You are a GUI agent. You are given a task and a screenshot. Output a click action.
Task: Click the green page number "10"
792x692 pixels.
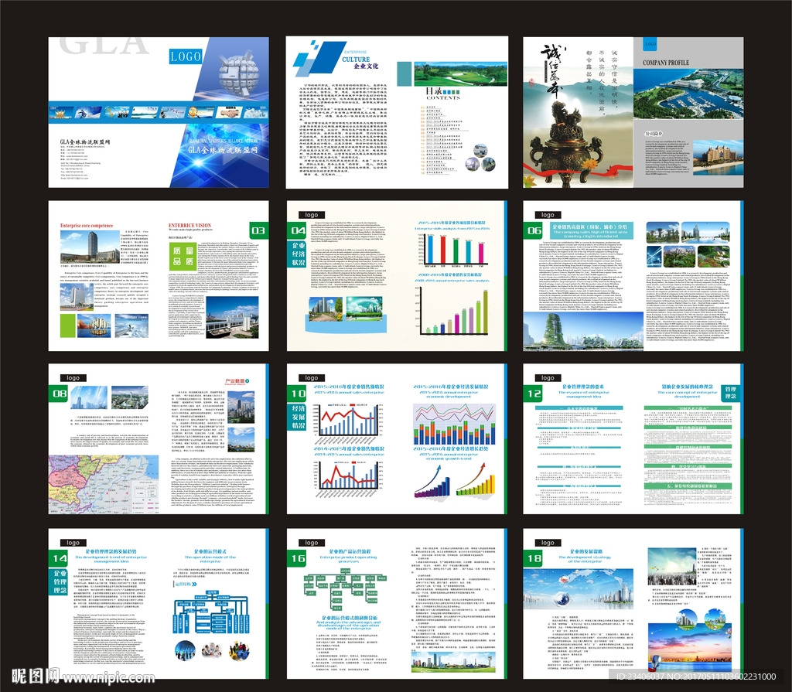point(298,394)
